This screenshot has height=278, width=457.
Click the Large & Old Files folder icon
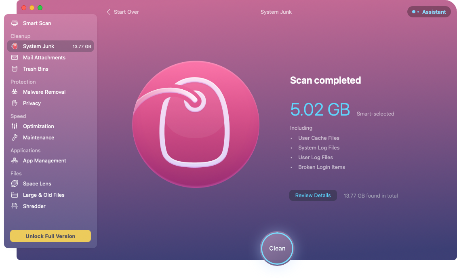coord(15,195)
